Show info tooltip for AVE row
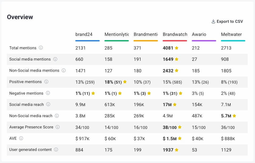 [21, 138]
